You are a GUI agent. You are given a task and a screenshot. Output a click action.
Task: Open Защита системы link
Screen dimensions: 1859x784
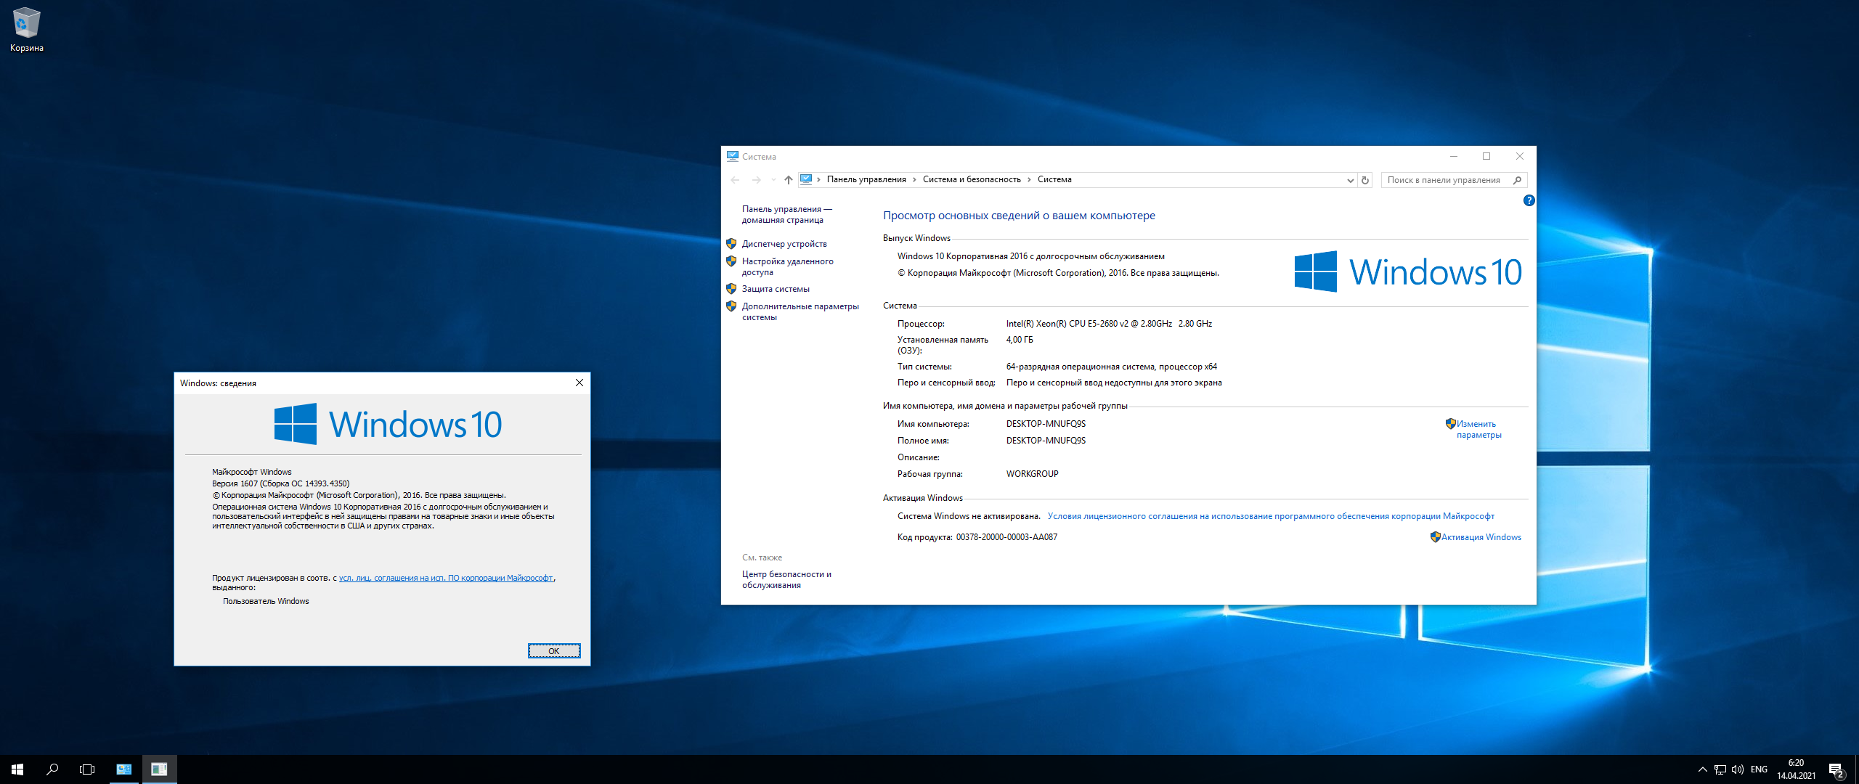point(776,289)
